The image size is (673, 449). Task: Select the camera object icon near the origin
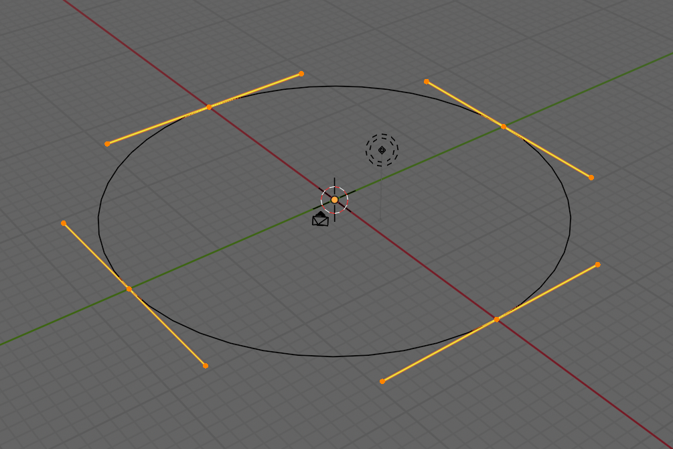320,220
